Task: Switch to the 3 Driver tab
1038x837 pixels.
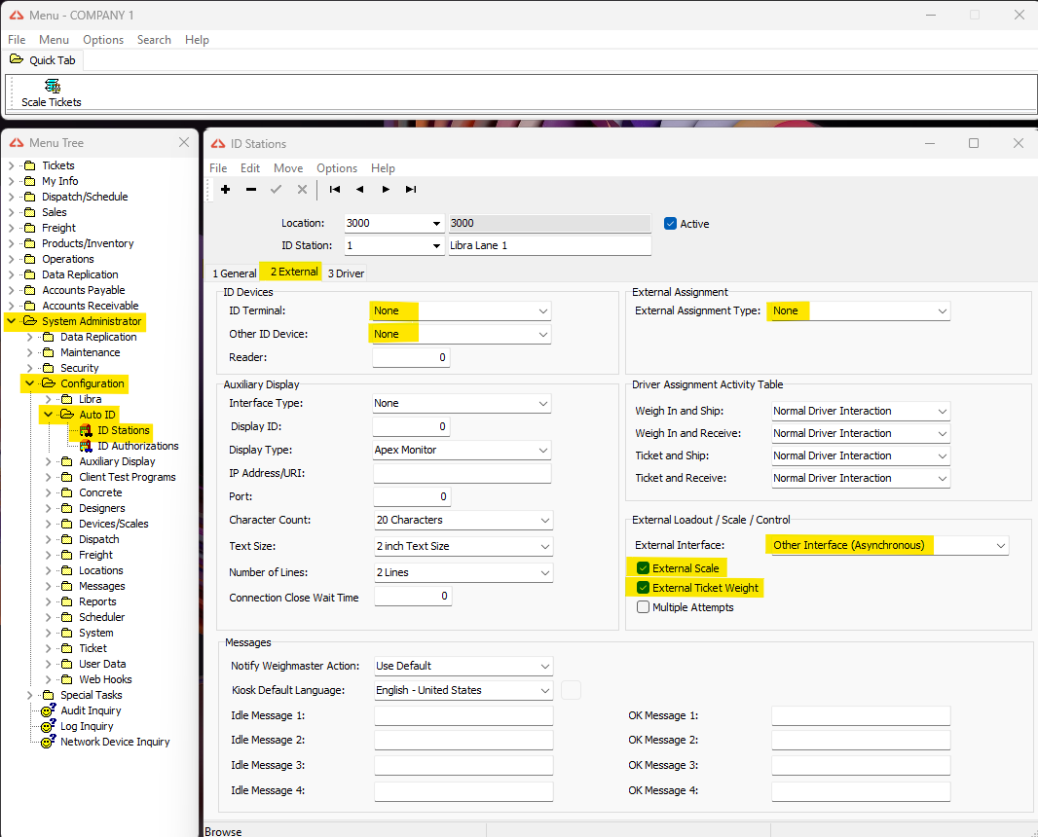Action: pyautogui.click(x=346, y=273)
